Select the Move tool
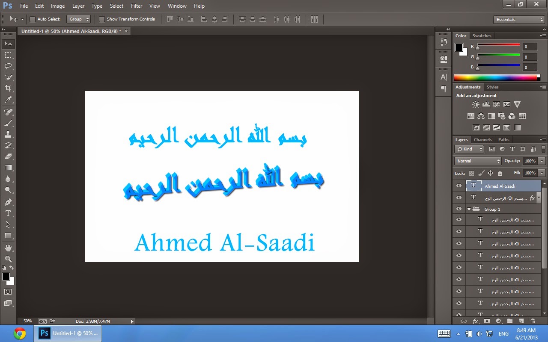Viewport: 548px width, 342px height. pos(8,44)
